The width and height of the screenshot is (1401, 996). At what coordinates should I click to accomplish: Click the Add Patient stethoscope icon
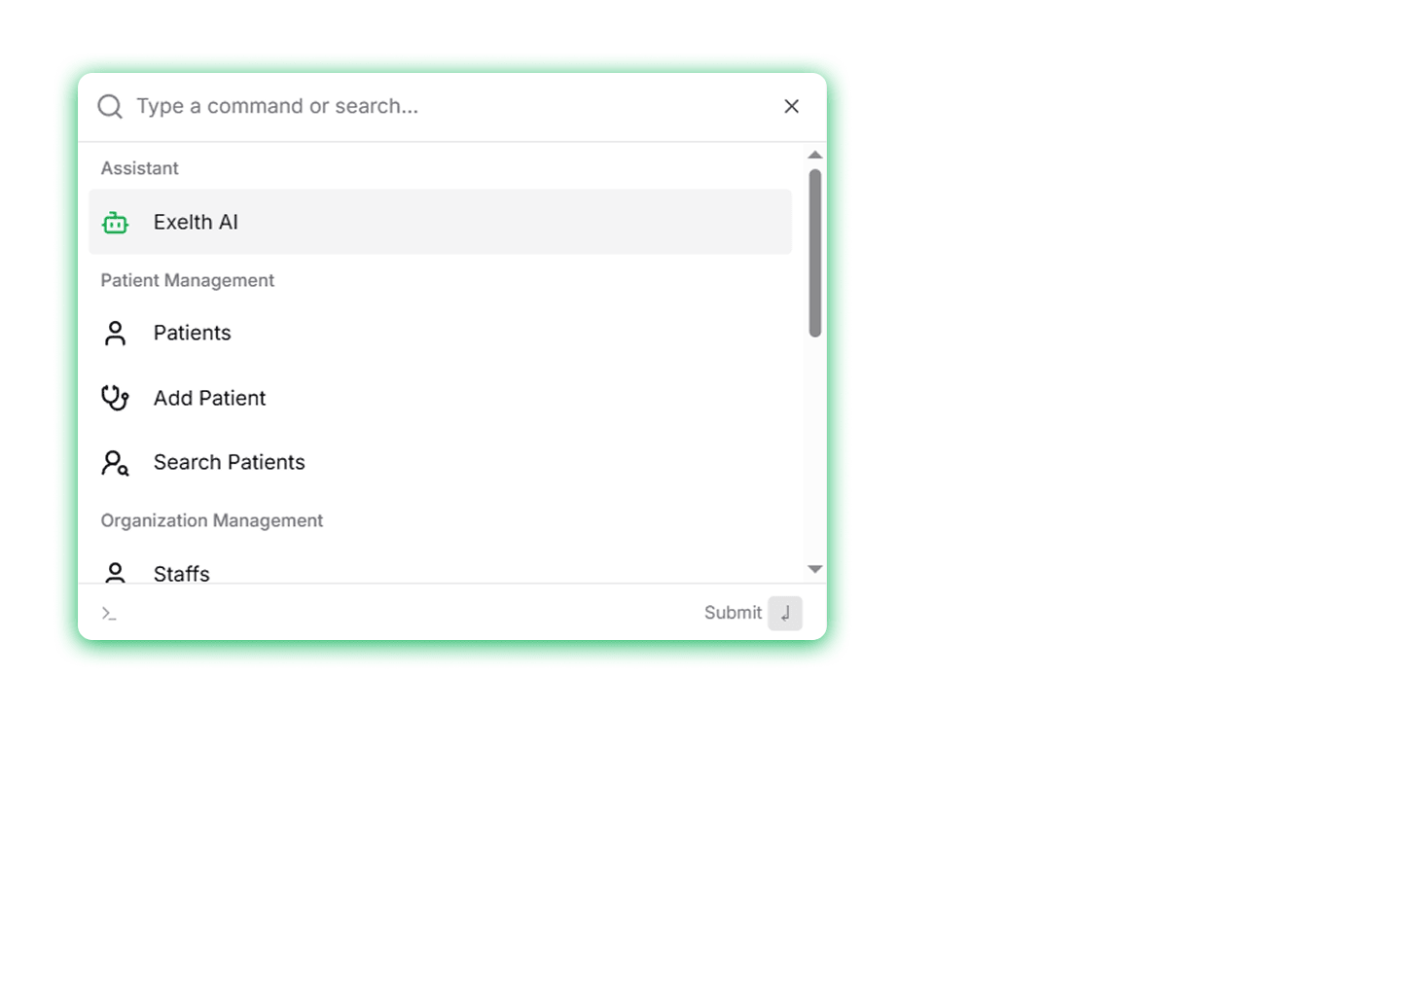tap(115, 398)
